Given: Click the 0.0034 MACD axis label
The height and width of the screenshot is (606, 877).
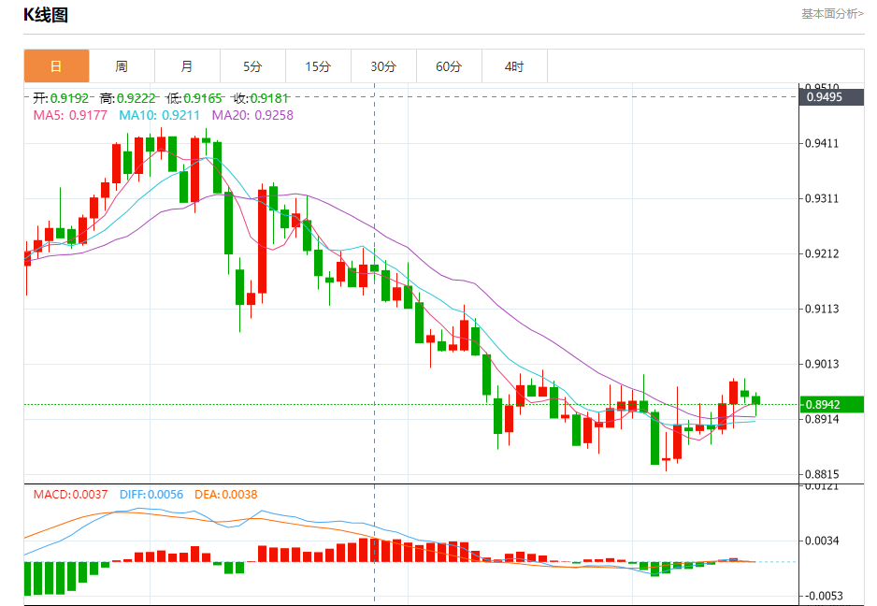Looking at the screenshot, I should (822, 541).
